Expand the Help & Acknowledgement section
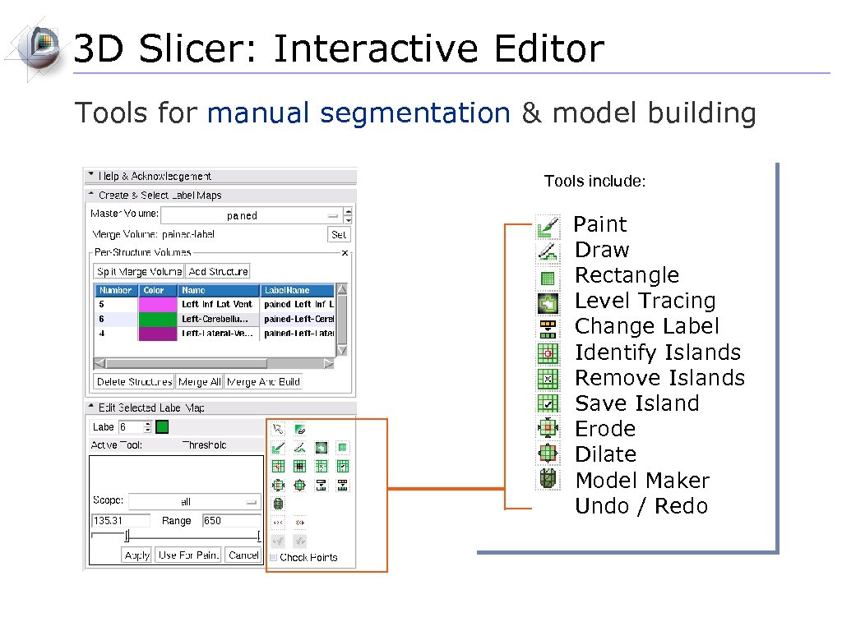The width and height of the screenshot is (842, 631). coord(90,175)
